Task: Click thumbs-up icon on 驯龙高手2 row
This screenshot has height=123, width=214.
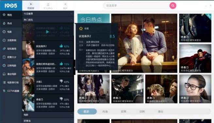Action: coord(61,46)
